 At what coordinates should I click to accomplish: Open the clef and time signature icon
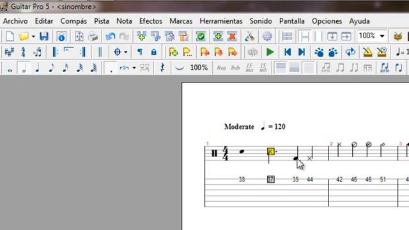click(23, 52)
